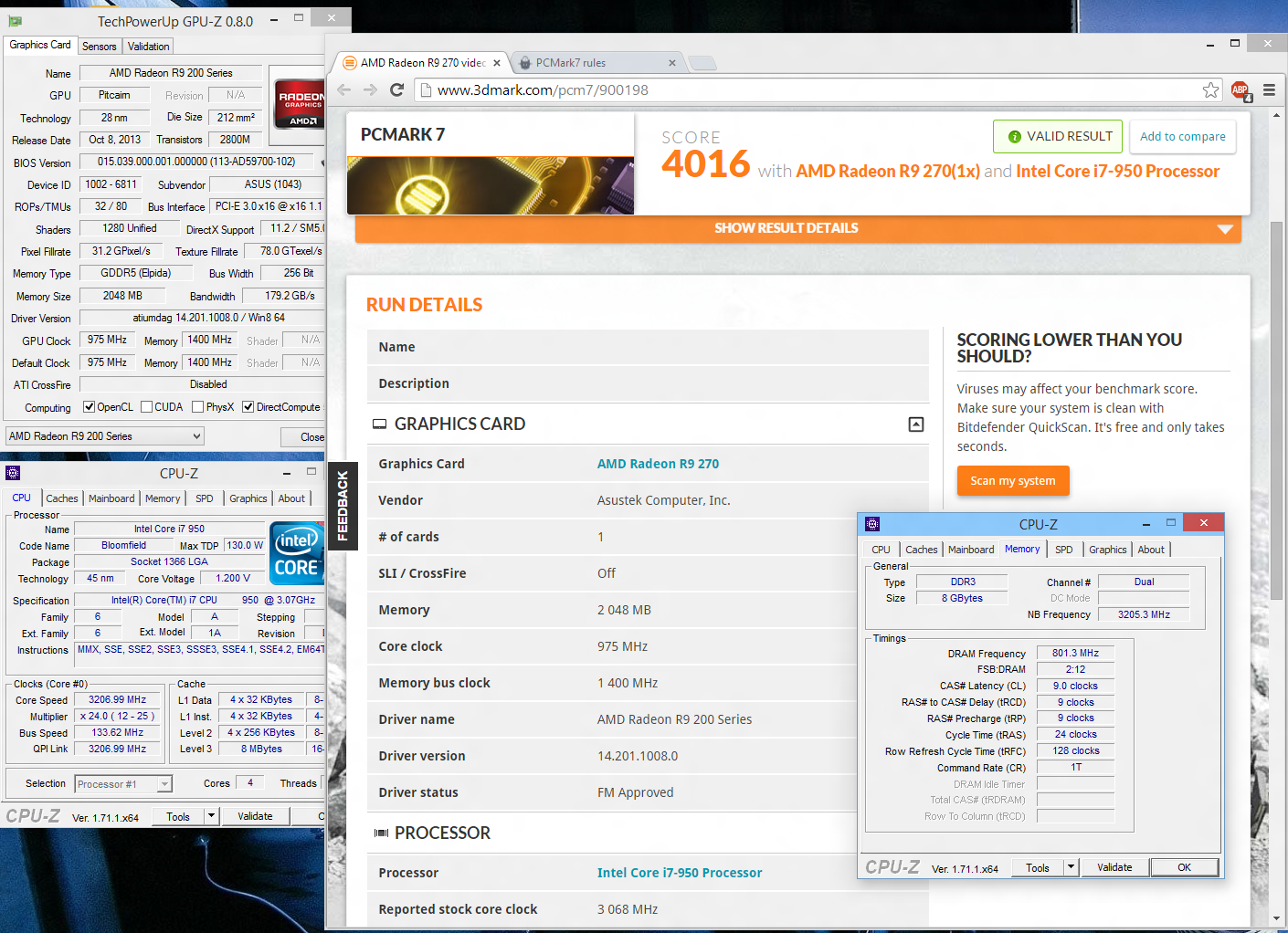Click the browser Back arrow

pyautogui.click(x=344, y=89)
